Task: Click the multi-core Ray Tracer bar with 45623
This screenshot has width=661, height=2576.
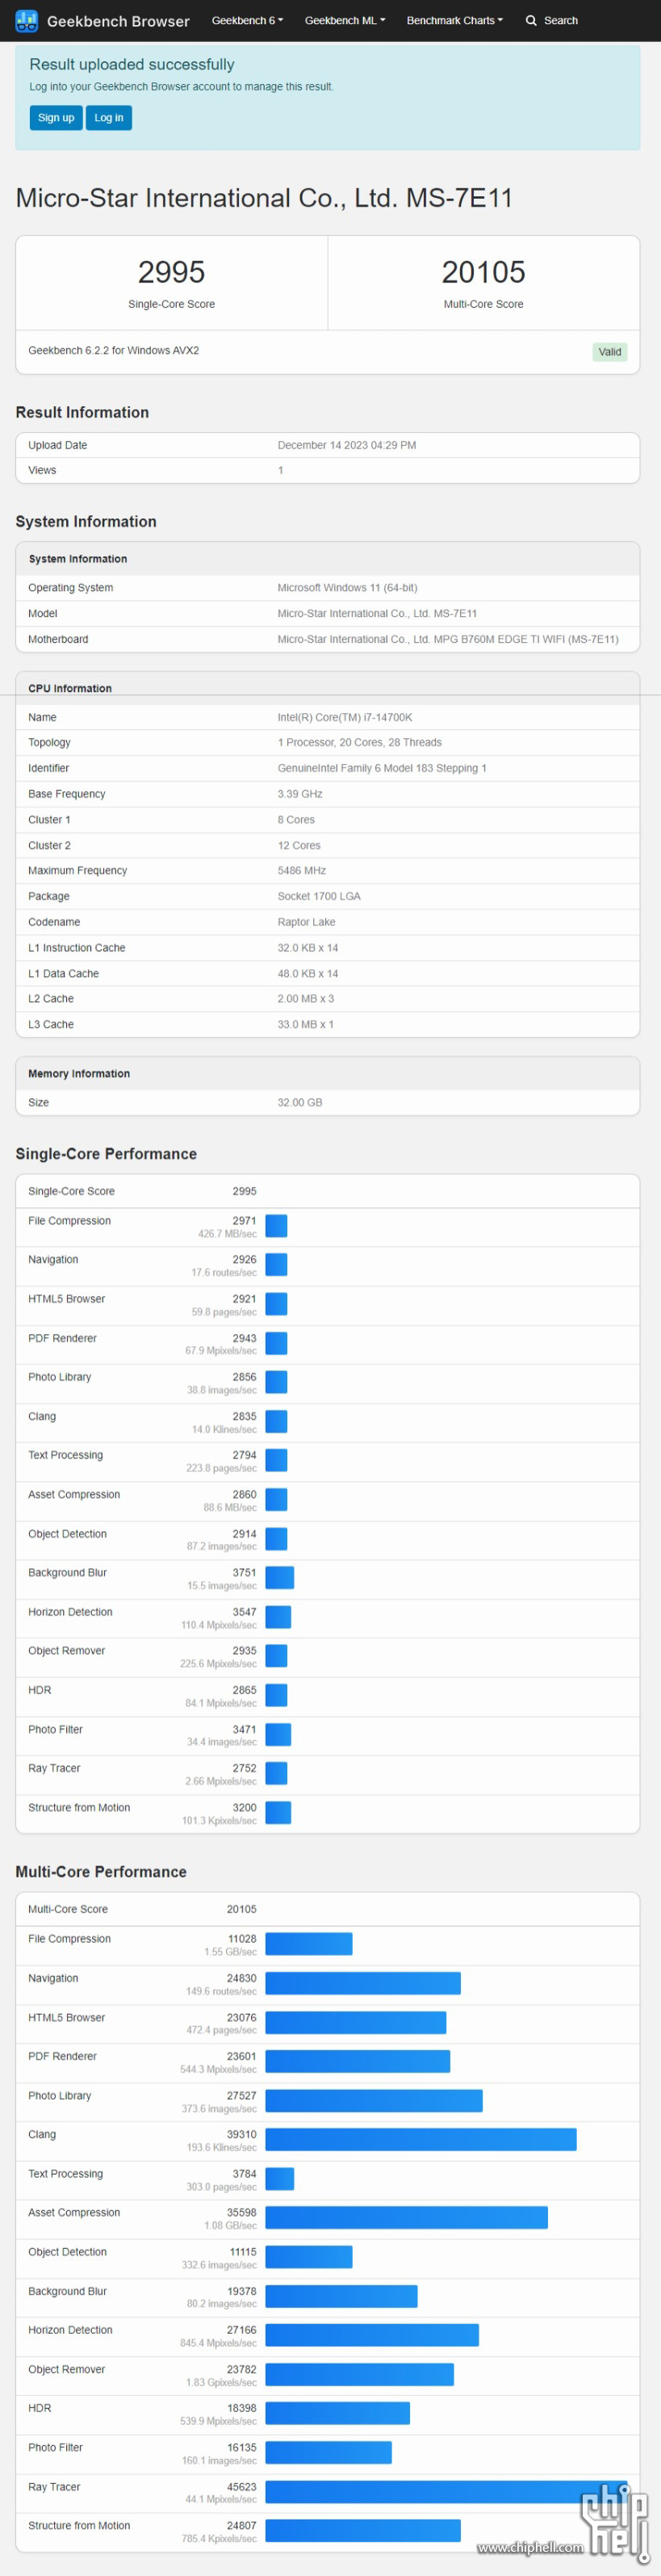Action: tap(447, 2492)
